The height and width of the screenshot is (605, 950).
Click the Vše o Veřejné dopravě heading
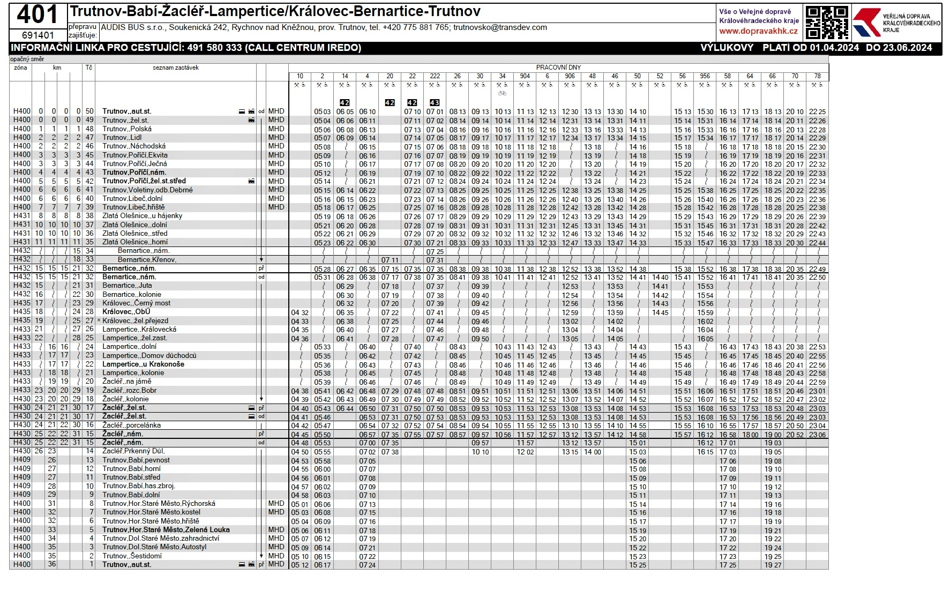[x=755, y=12]
